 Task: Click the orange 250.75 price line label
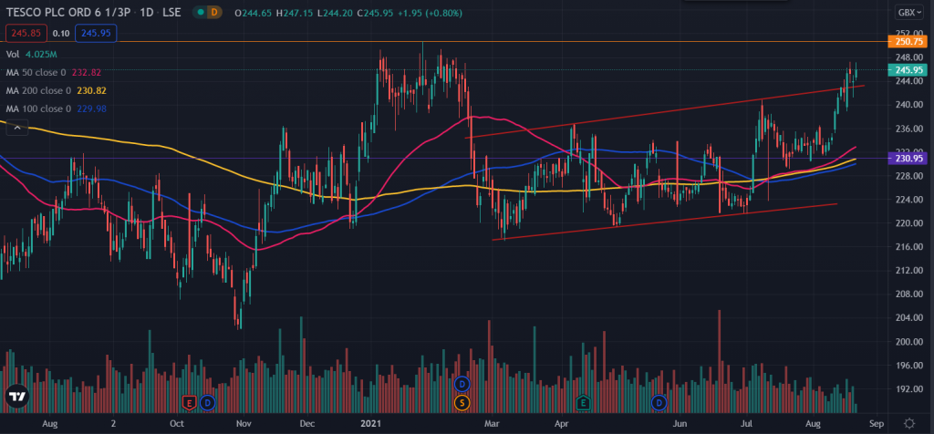[909, 42]
